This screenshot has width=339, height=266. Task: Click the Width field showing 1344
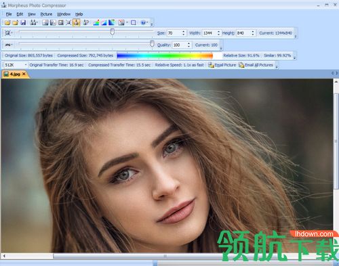click(x=209, y=33)
